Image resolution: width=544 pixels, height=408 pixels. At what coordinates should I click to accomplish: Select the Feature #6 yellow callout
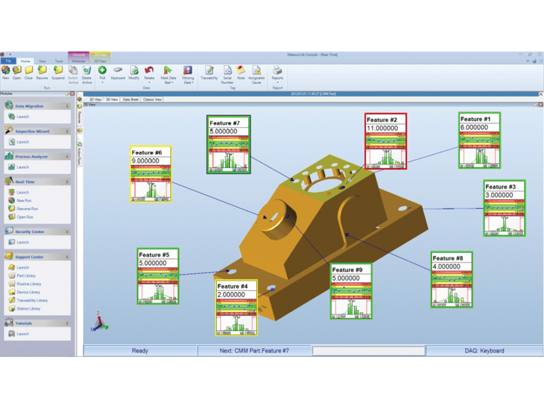pos(151,174)
